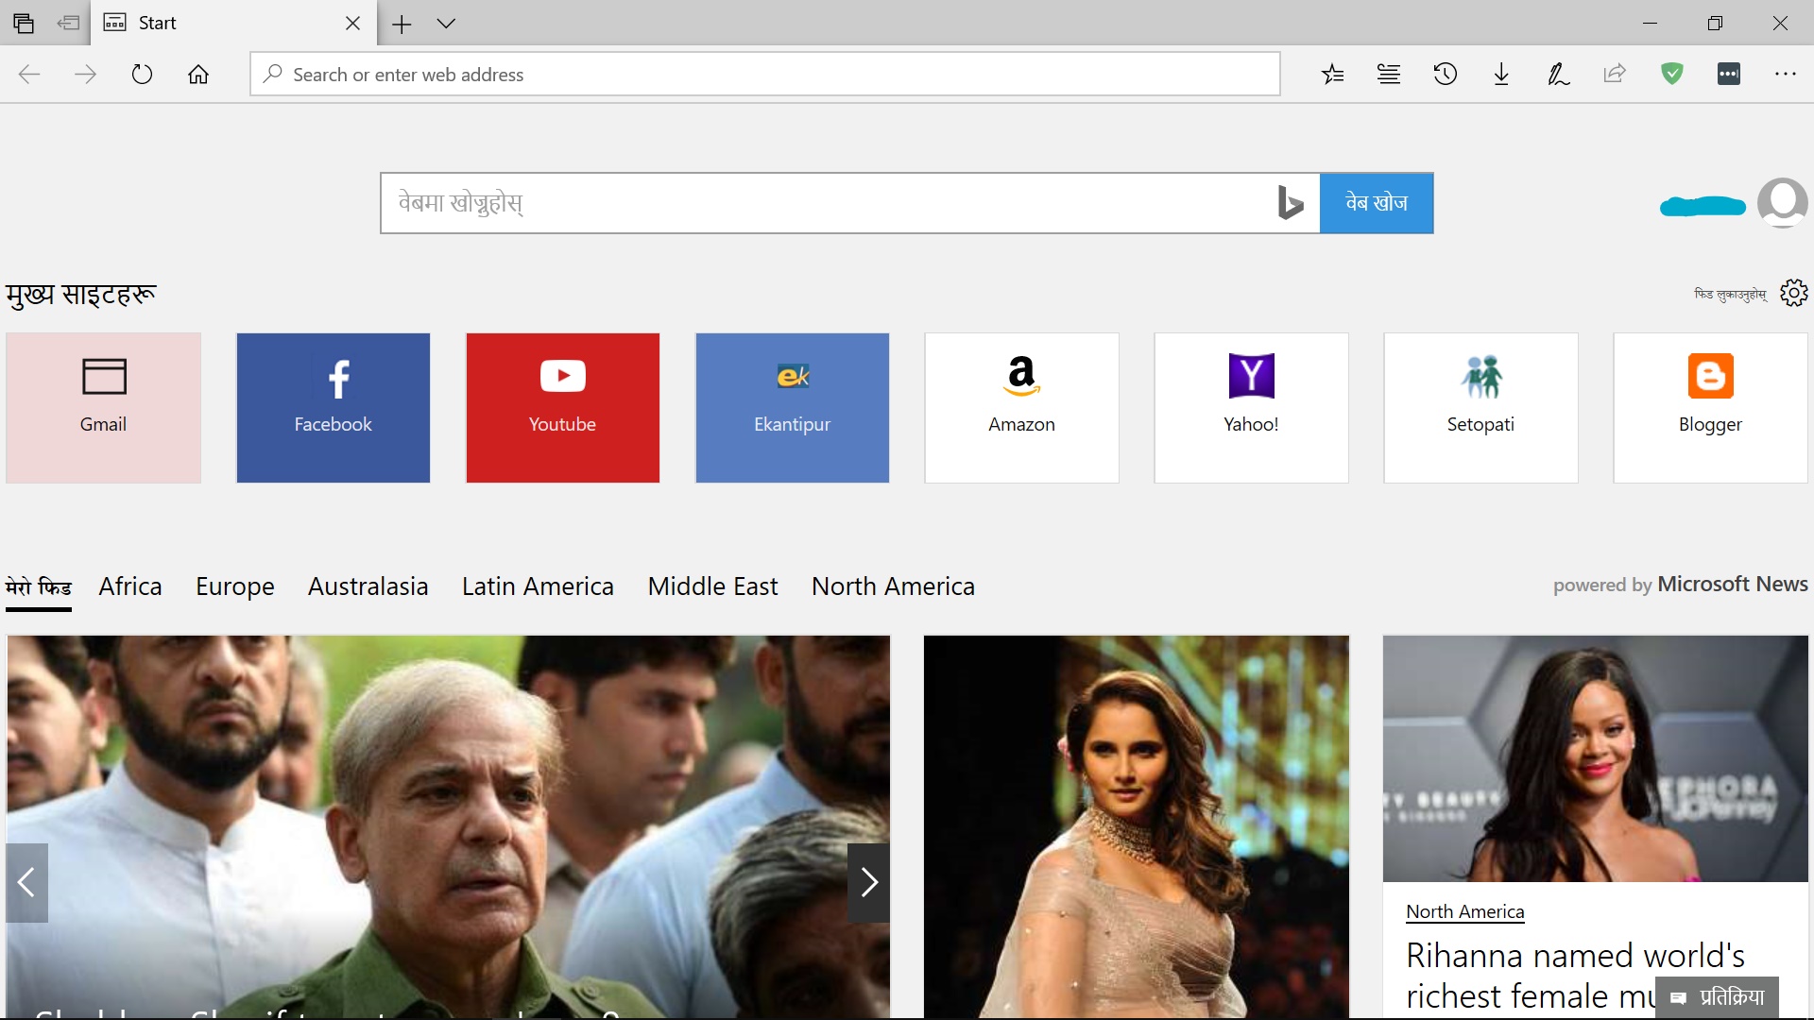Image resolution: width=1814 pixels, height=1020 pixels.
Task: Switch to the North America news tab
Action: 893,586
